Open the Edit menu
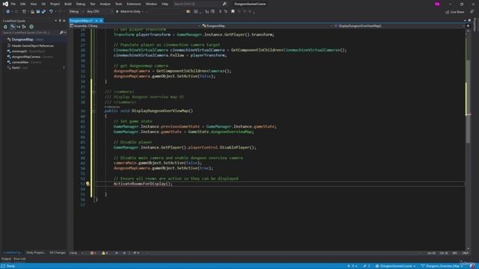This screenshot has height=269, width=479. pos(23,4)
